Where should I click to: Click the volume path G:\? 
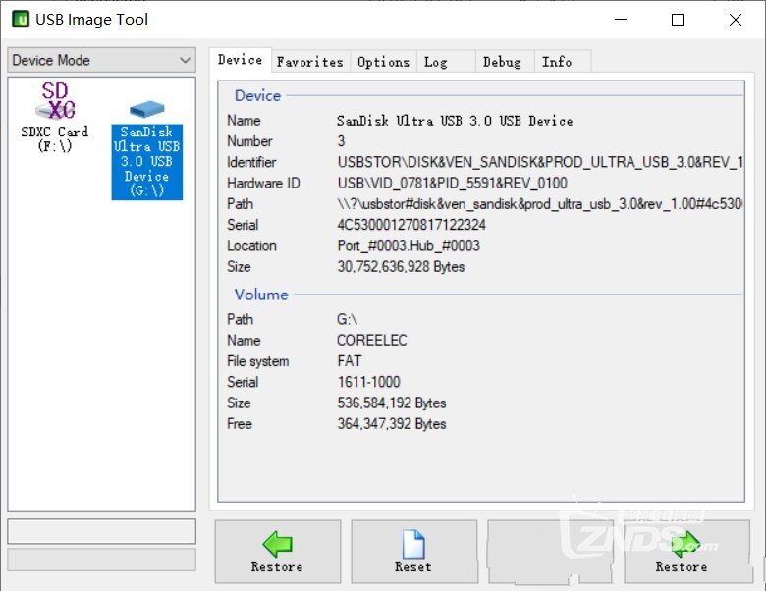click(348, 319)
